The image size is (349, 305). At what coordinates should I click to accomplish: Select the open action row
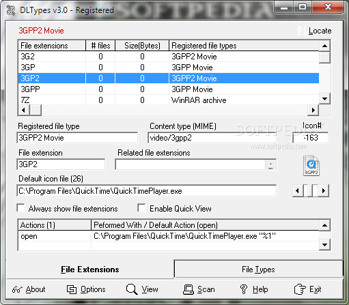[169, 236]
